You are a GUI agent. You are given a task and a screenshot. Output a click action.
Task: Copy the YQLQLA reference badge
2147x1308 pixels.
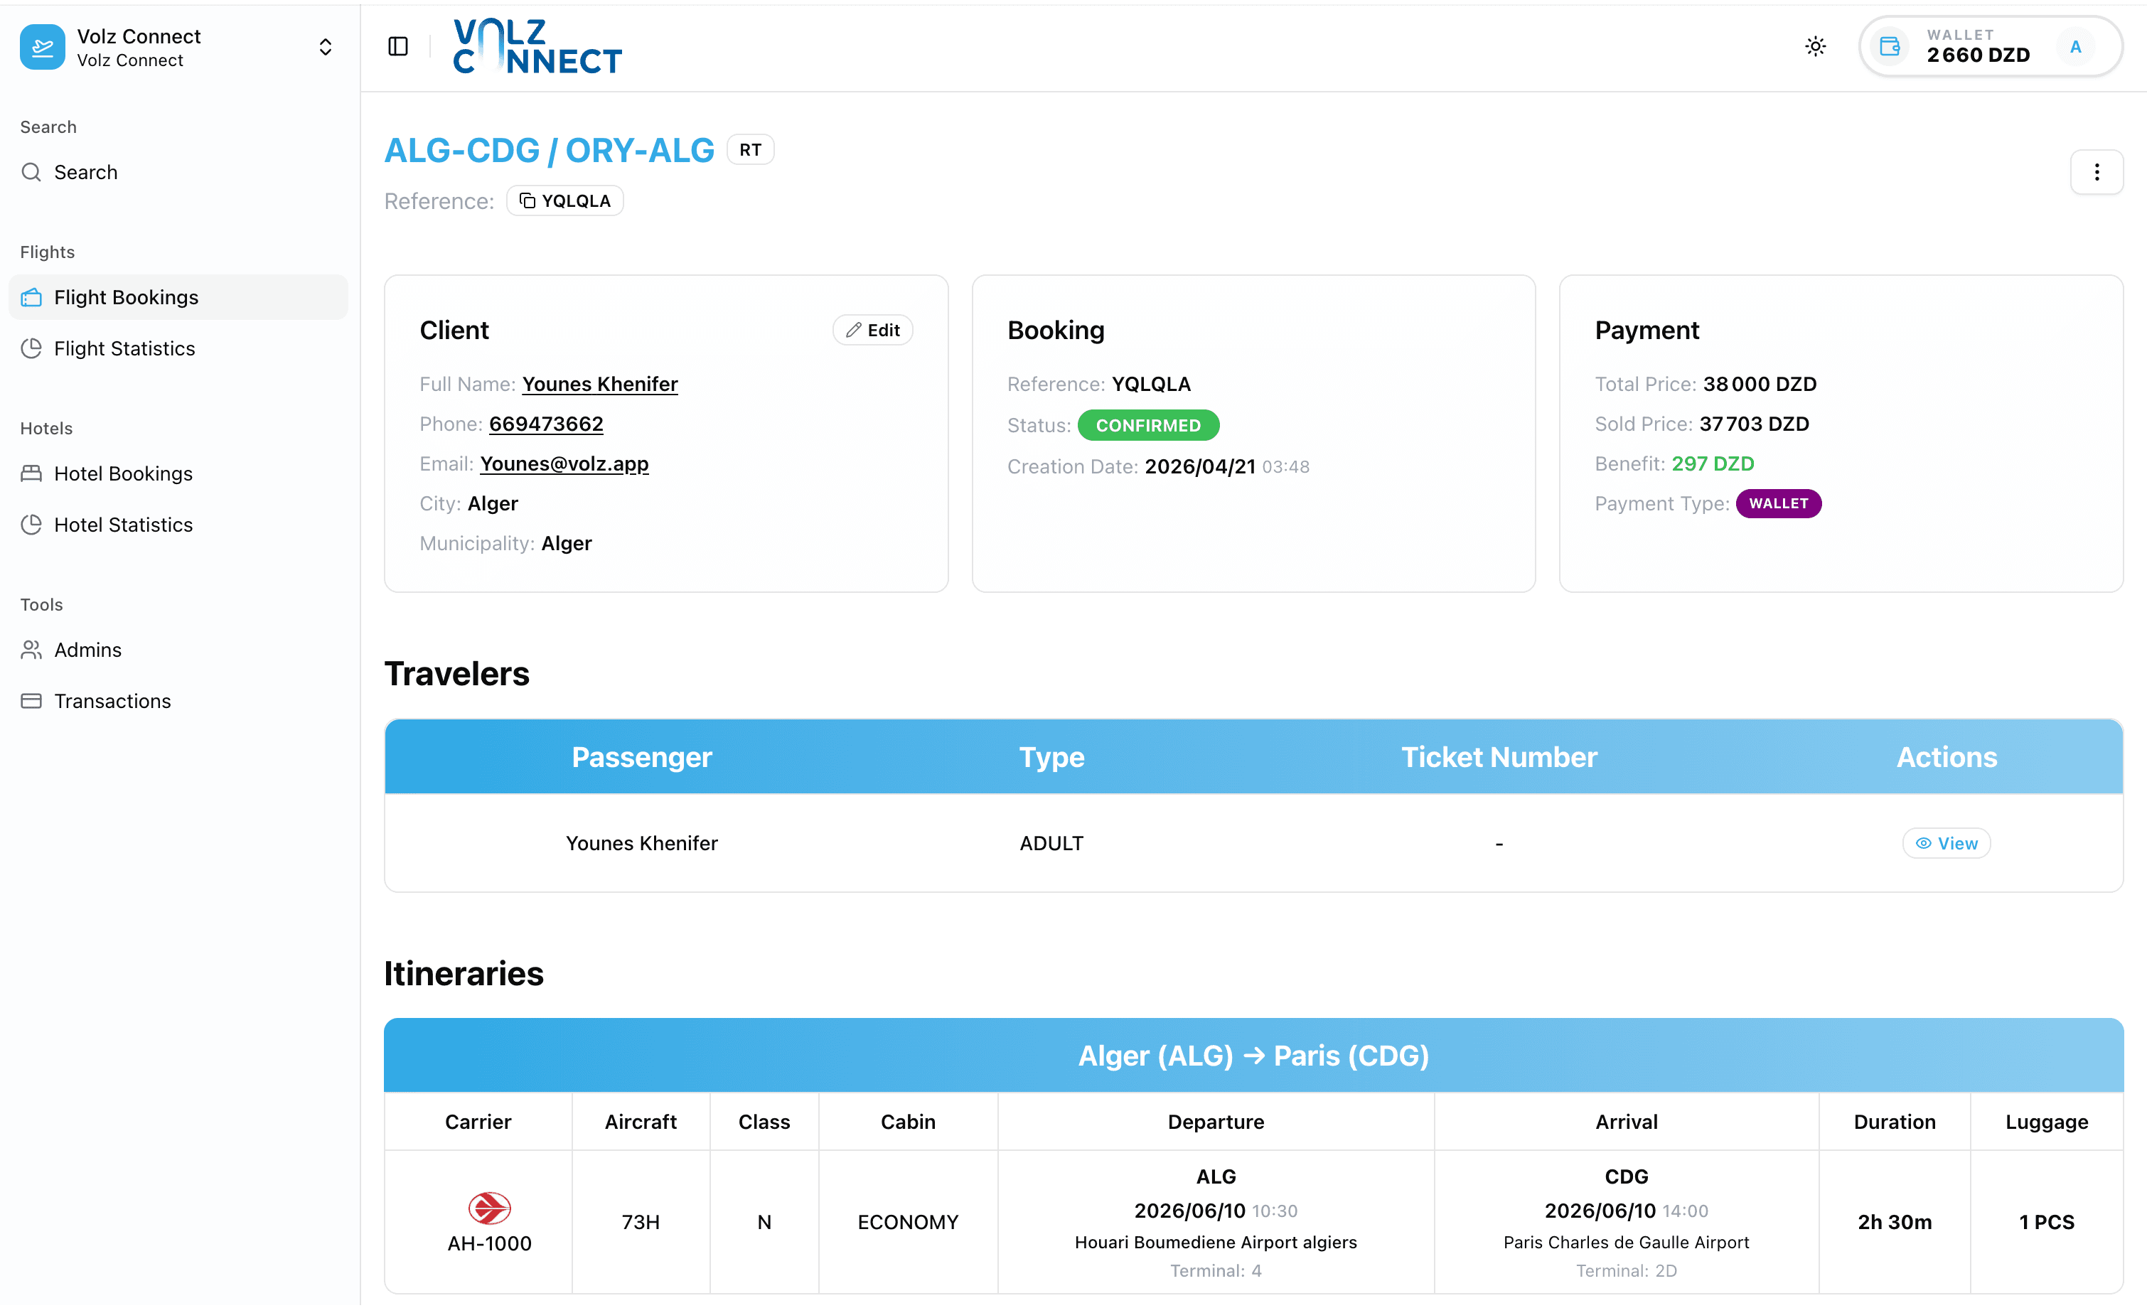point(564,200)
